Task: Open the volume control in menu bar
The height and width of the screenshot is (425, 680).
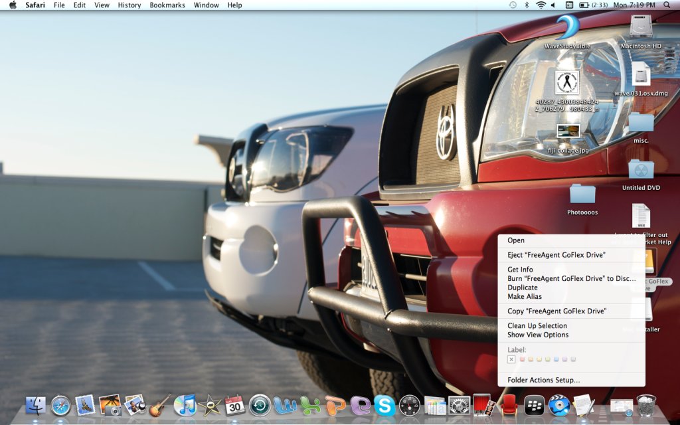Action: (553, 5)
